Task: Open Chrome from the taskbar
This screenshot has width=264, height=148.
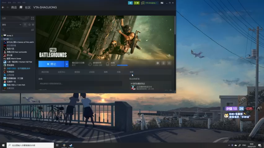Action: coord(64,145)
